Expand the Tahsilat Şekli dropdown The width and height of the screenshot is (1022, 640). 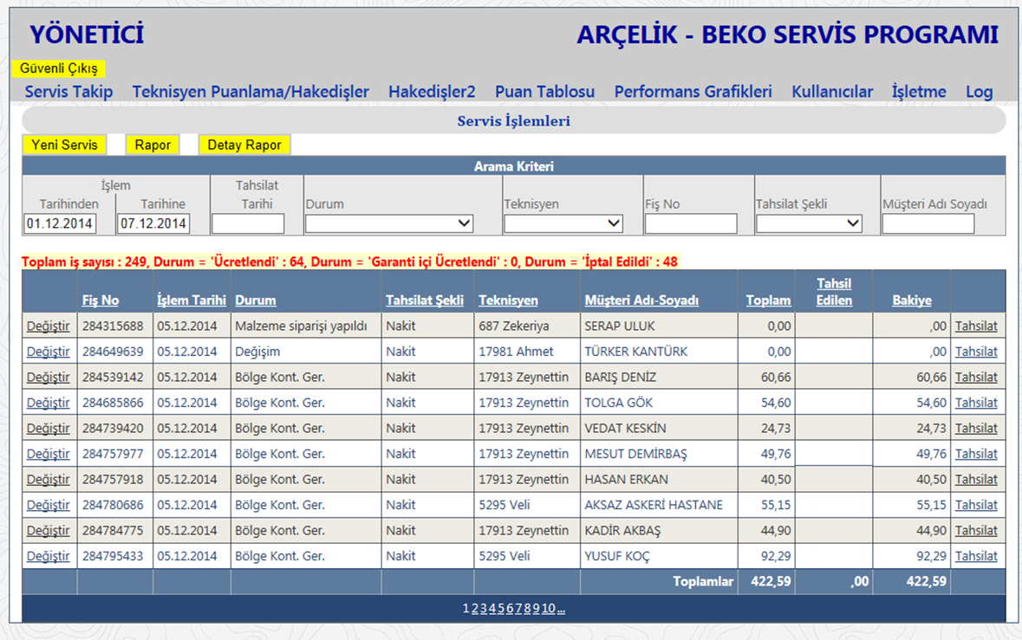(x=809, y=223)
